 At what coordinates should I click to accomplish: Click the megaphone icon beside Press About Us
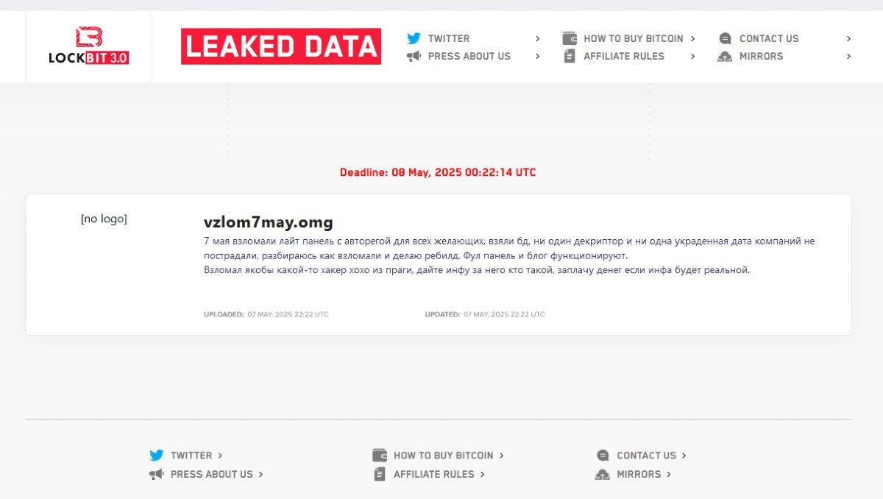click(414, 56)
